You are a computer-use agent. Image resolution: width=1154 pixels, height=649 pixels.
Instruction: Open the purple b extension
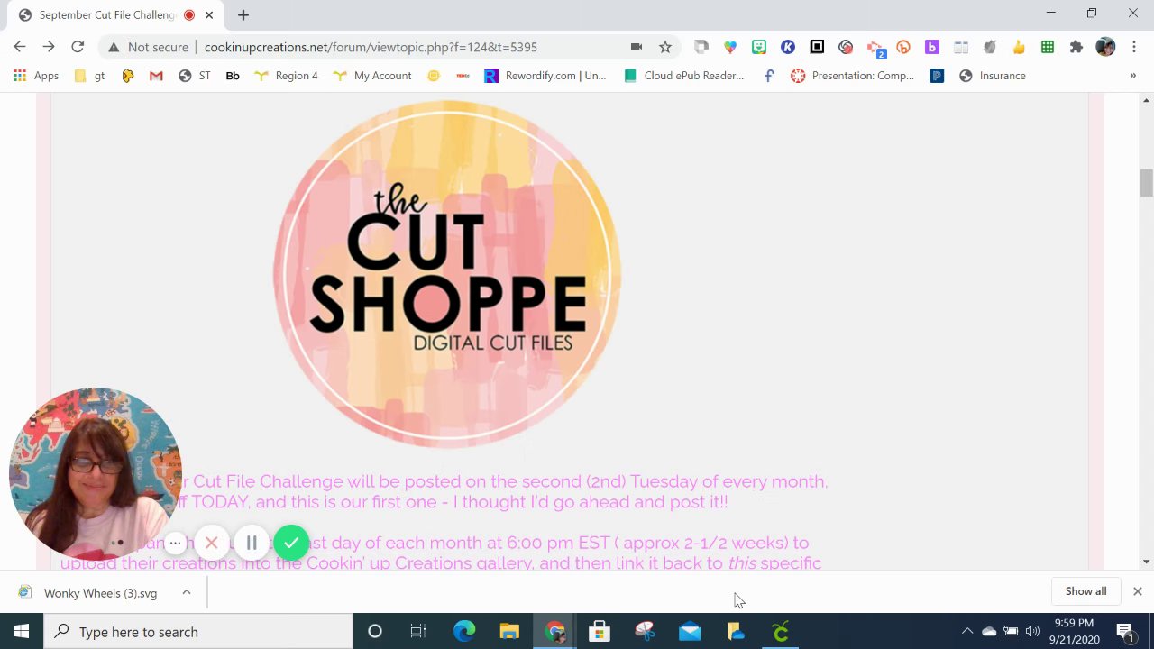click(932, 47)
